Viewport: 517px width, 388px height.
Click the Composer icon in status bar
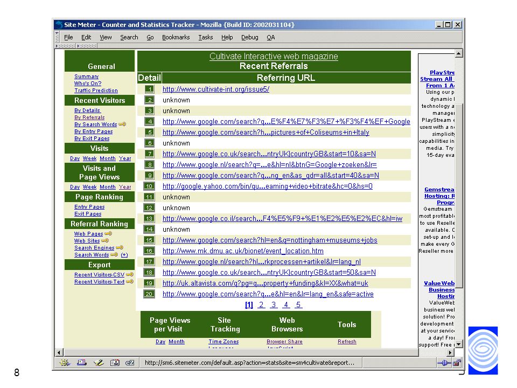[x=98, y=363]
